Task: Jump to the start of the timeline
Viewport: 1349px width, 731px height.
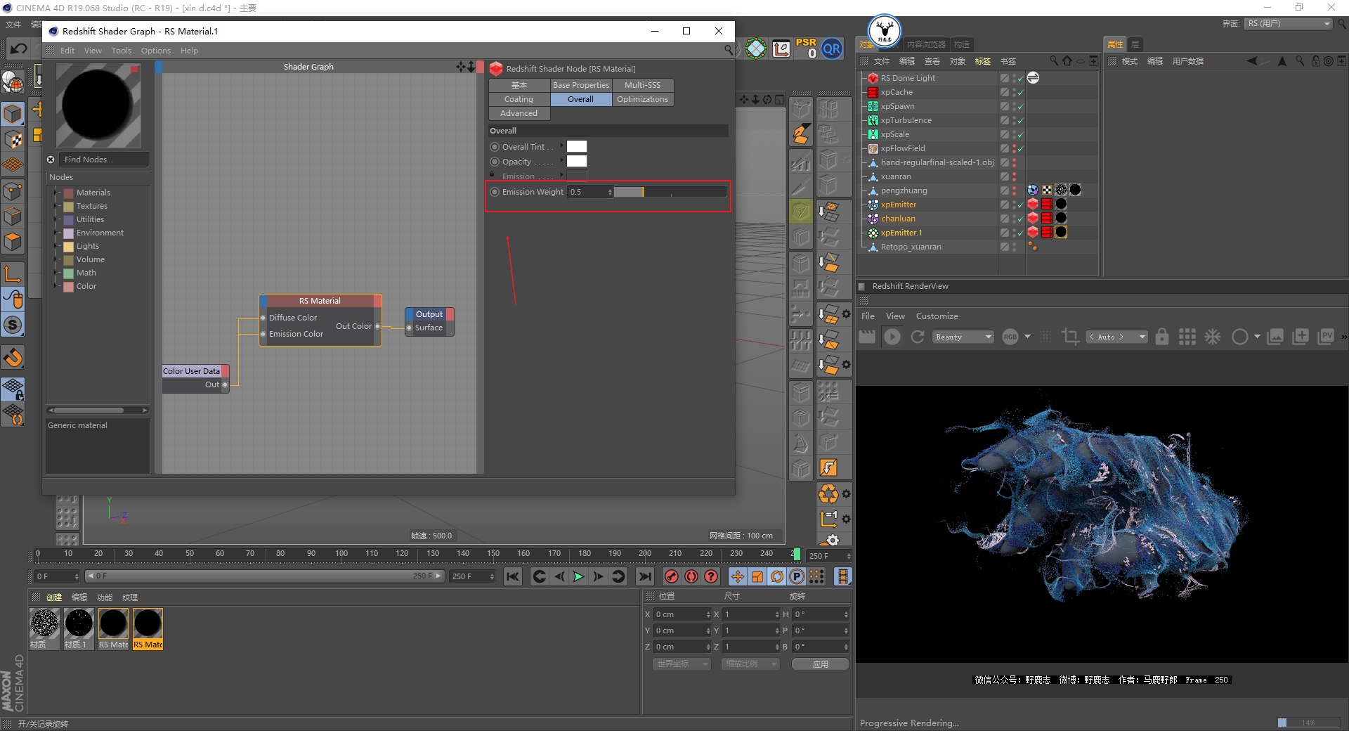Action: (513, 576)
